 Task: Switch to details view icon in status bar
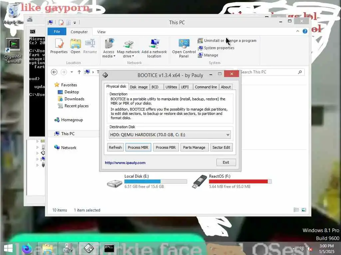(x=296, y=210)
